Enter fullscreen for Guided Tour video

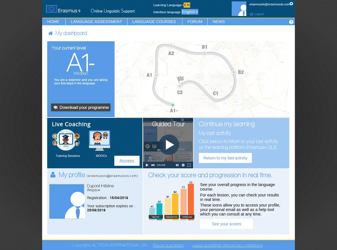coord(189,165)
